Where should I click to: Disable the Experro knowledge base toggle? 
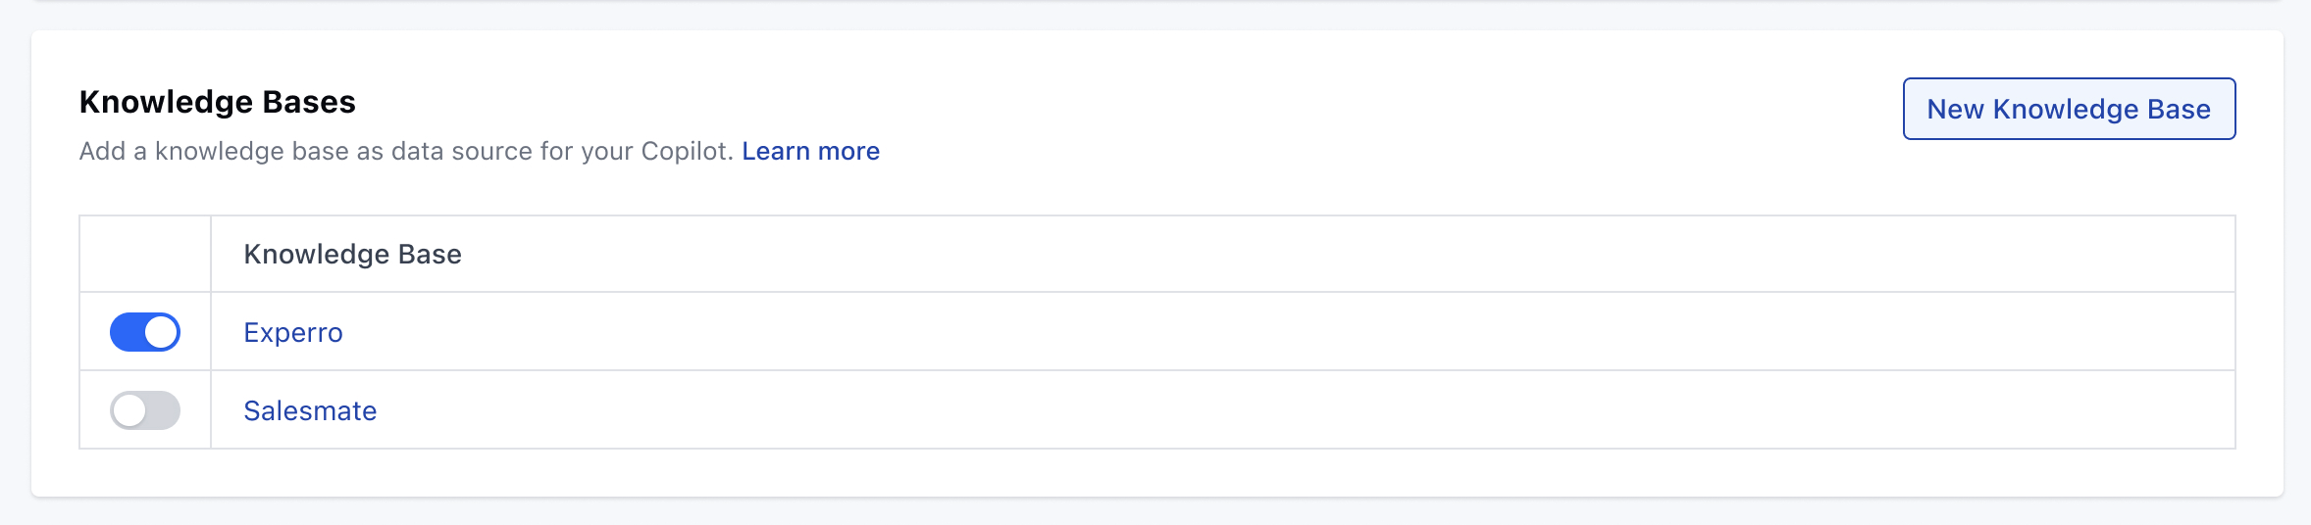(145, 332)
